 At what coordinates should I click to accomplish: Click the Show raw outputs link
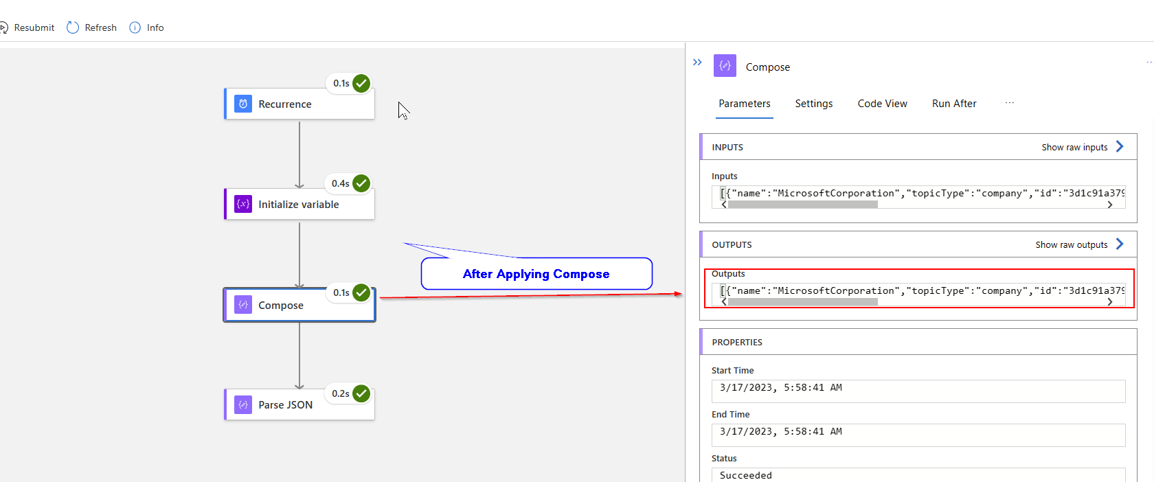[x=1072, y=244]
